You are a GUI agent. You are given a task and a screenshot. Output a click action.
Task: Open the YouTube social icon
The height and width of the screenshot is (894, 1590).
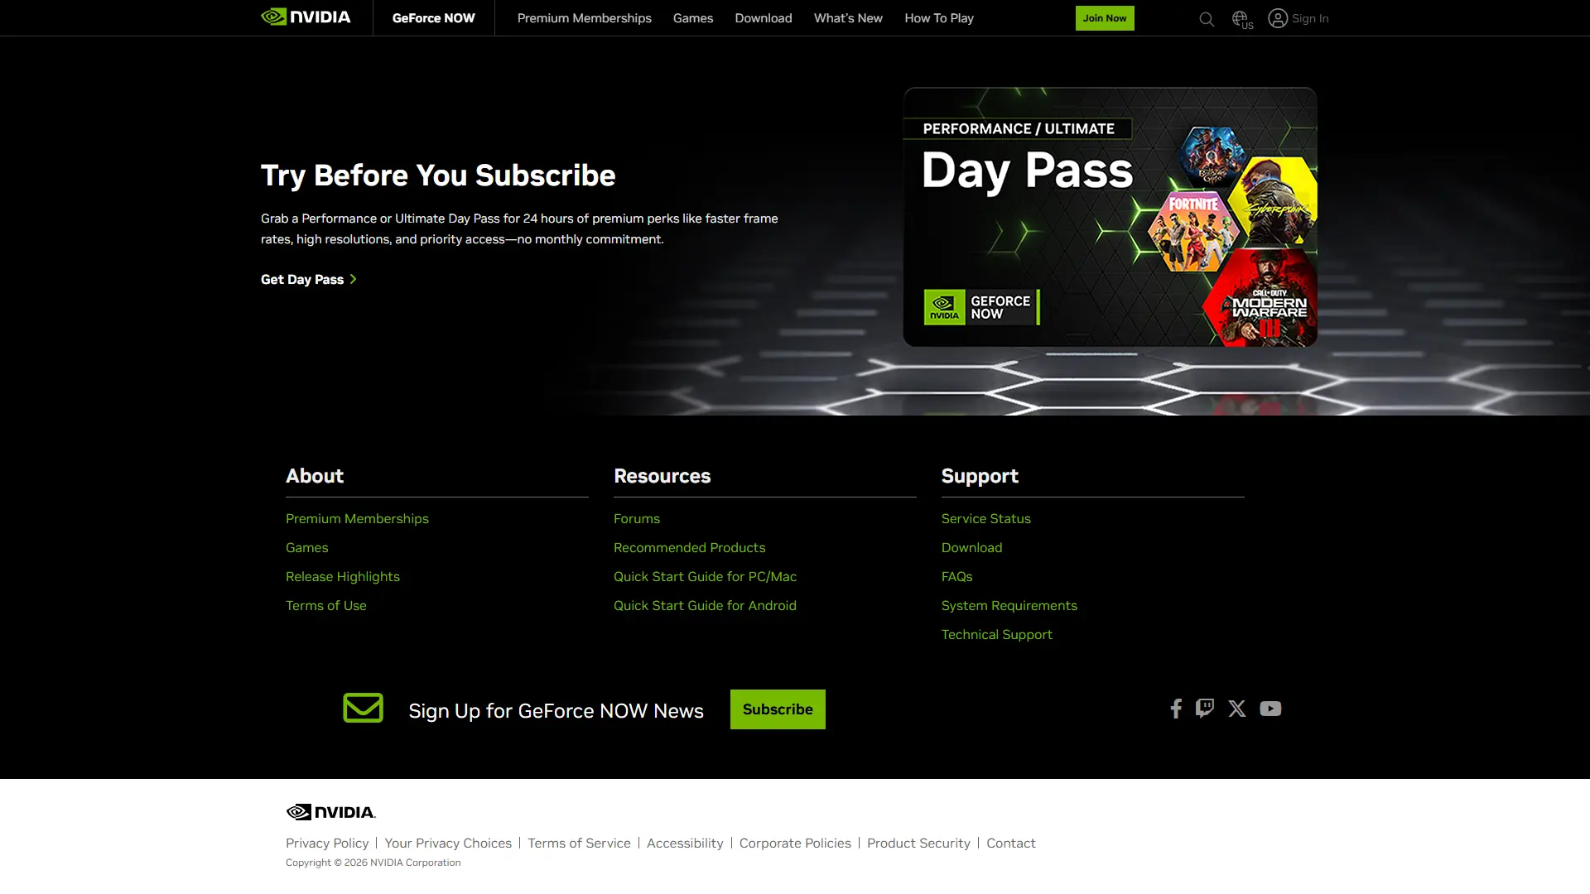[x=1270, y=709]
